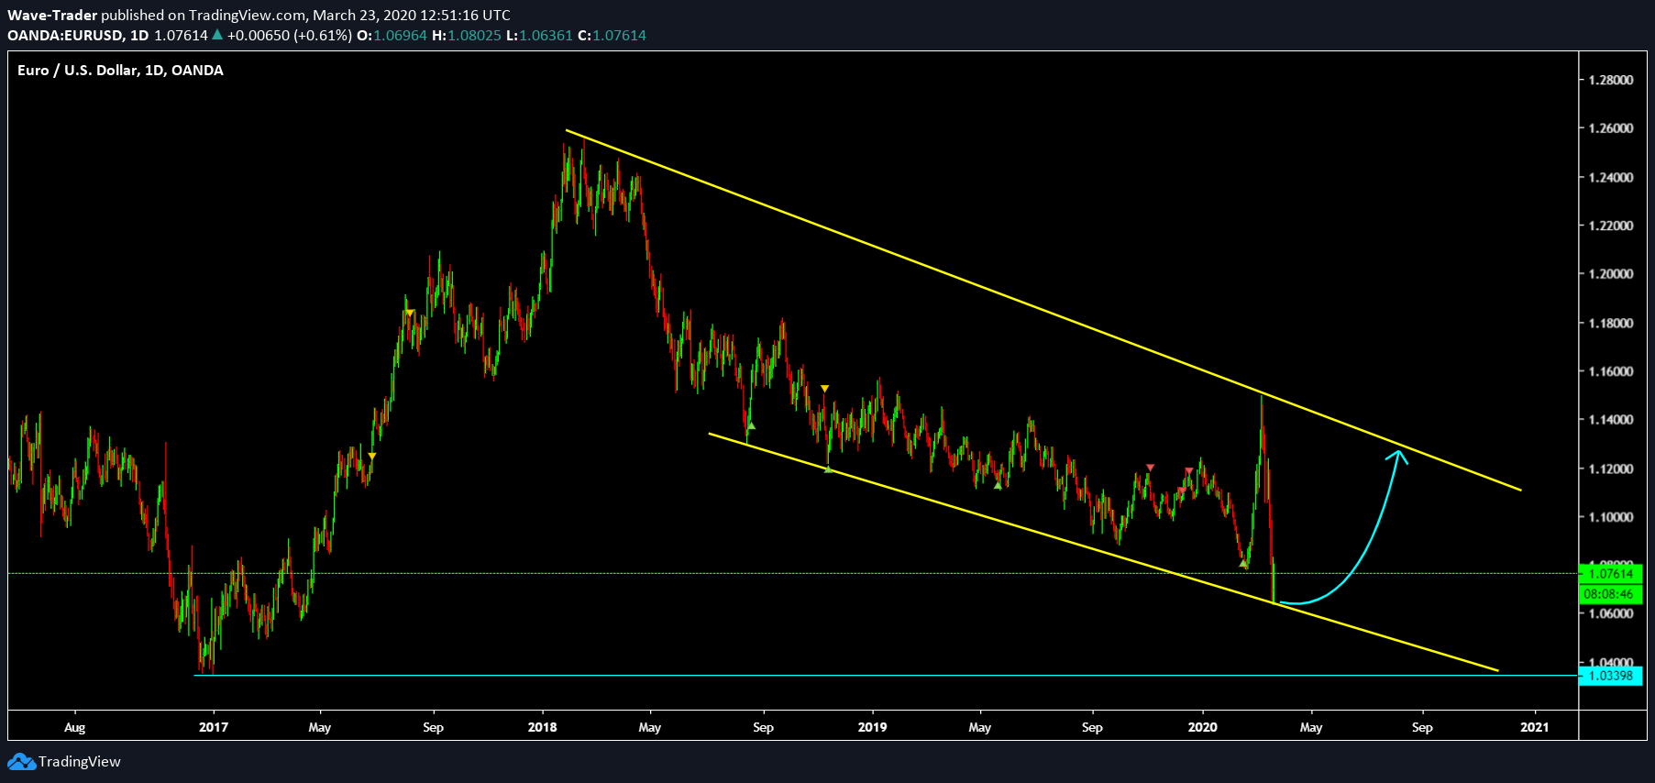Viewport: 1655px width, 783px height.
Task: Click the 2017 label on time axis
Action: click(214, 727)
